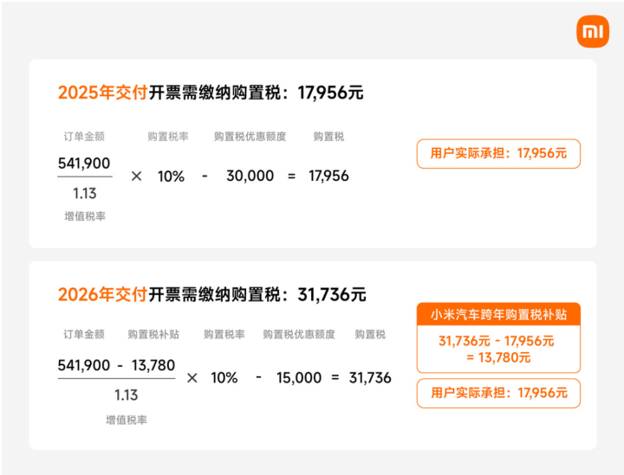
Task: Click the 购置税优惠额度 label in the 2025 card
Action: click(x=250, y=137)
